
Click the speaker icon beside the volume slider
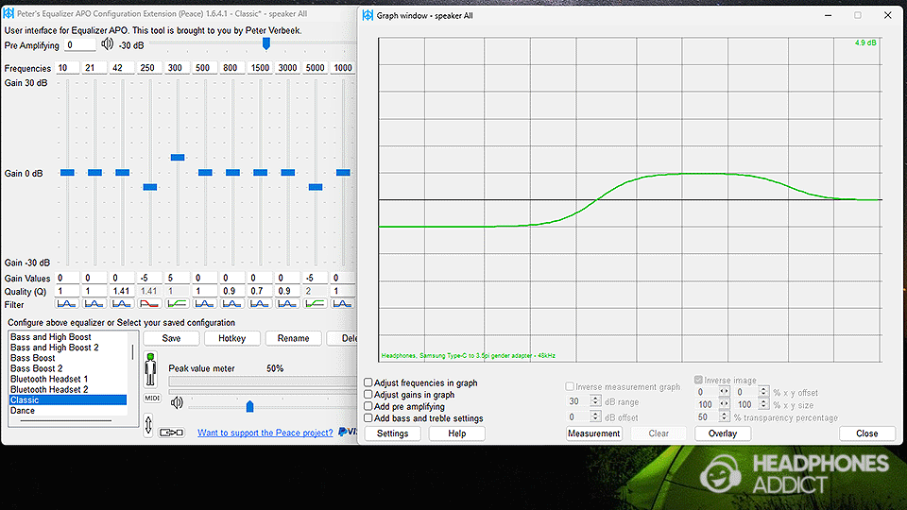[x=177, y=402]
